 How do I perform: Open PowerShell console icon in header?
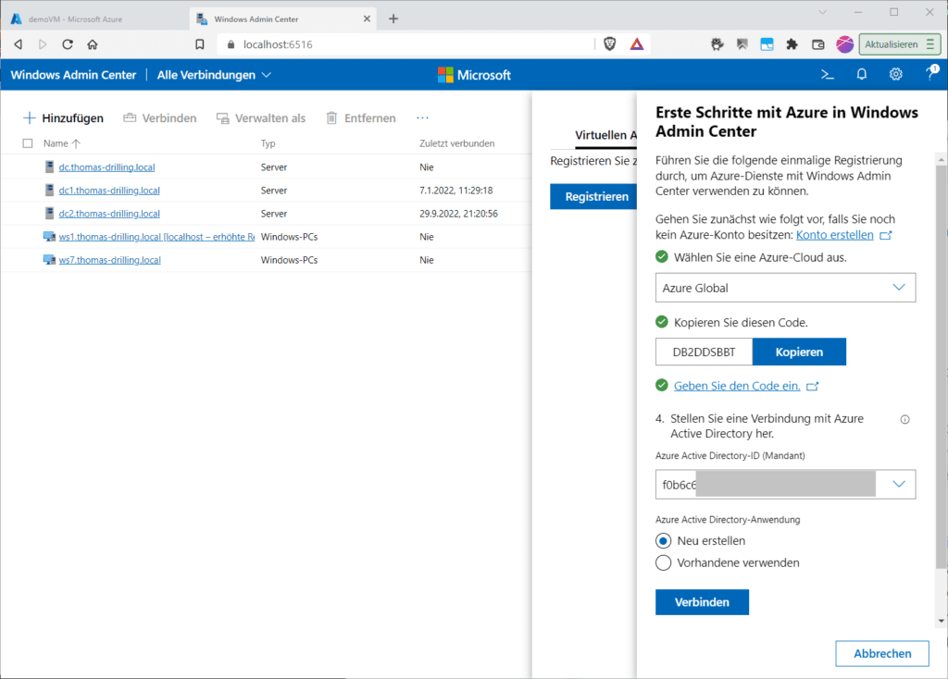pos(827,74)
